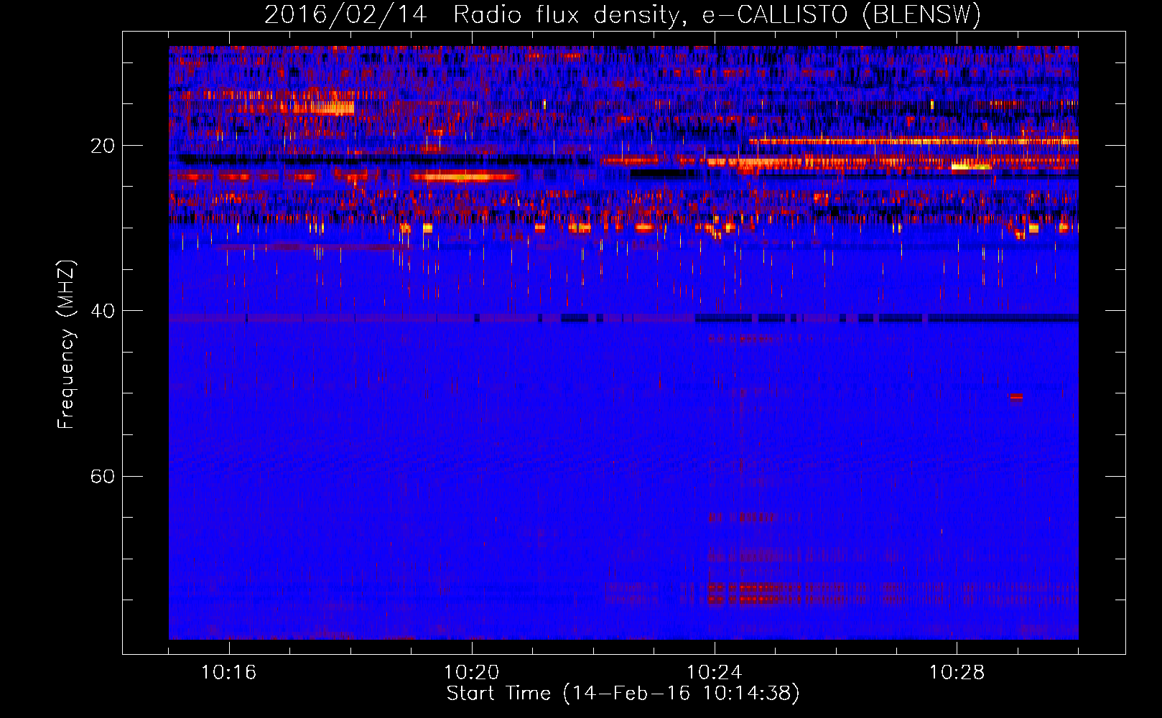Screen dimensions: 1162x718
Task: Click the "Start Time (14-Feb-16 10:14:38)" label
Action: click(x=623, y=694)
